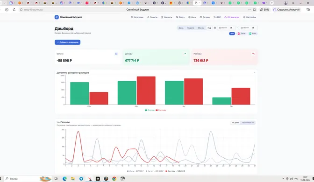The height and width of the screenshot is (182, 314).
Task: Click the Расходы card trend-down icon
Action: pyautogui.click(x=253, y=54)
